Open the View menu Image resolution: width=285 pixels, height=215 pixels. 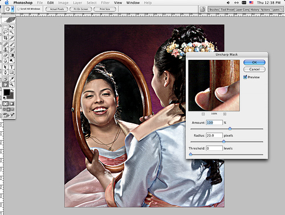tap(118, 3)
